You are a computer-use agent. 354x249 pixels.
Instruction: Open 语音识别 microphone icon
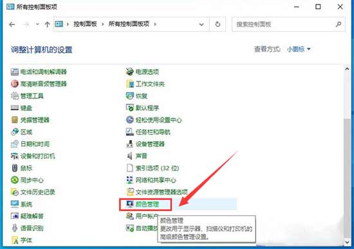15,228
